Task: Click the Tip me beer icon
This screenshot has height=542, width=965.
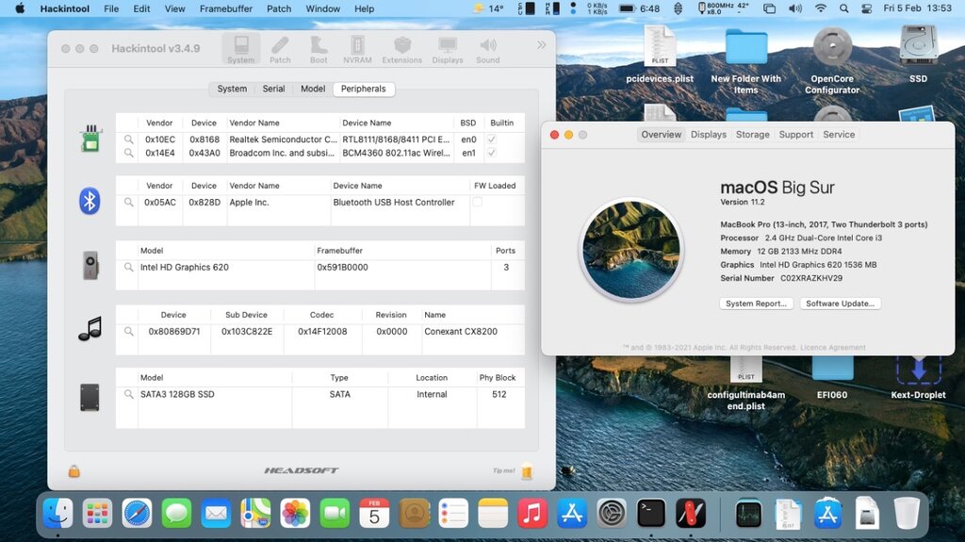Action: (527, 471)
